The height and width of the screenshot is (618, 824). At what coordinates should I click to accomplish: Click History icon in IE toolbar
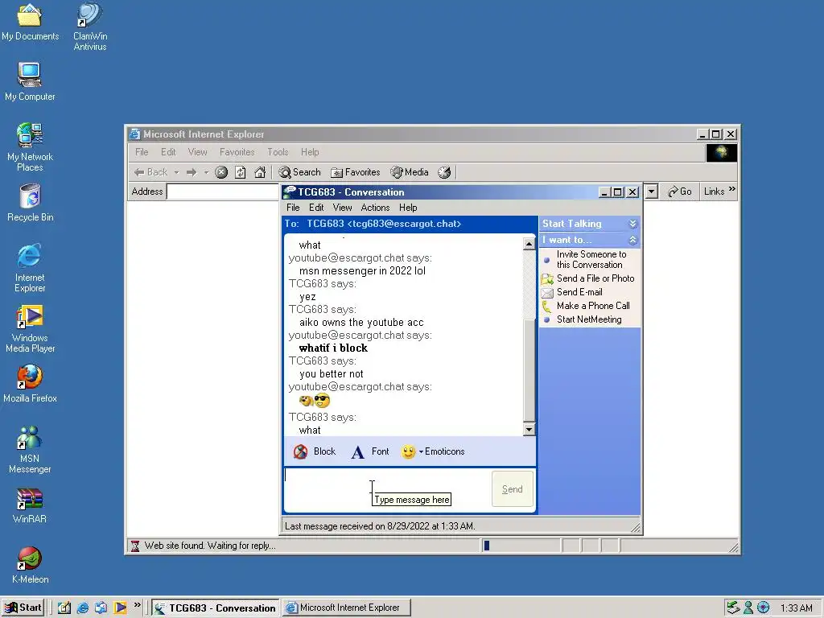(444, 172)
